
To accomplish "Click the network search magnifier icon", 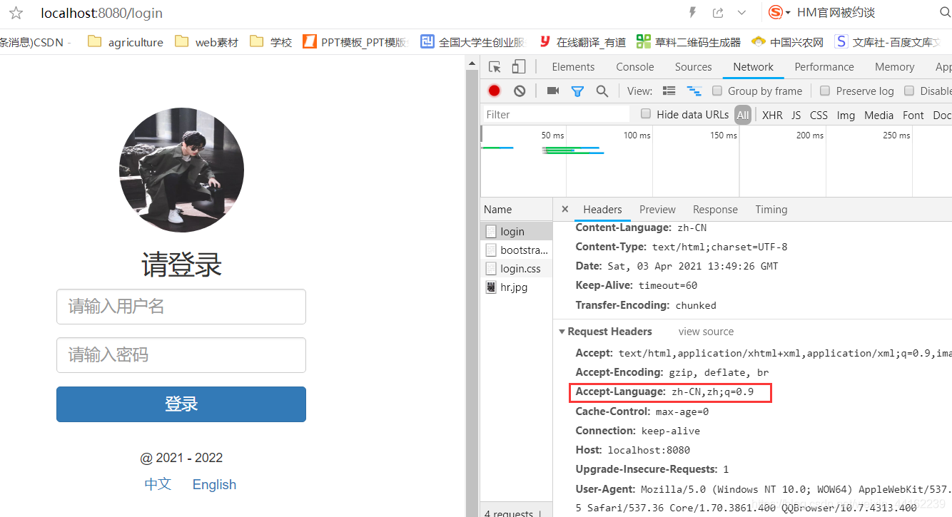I will click(602, 91).
